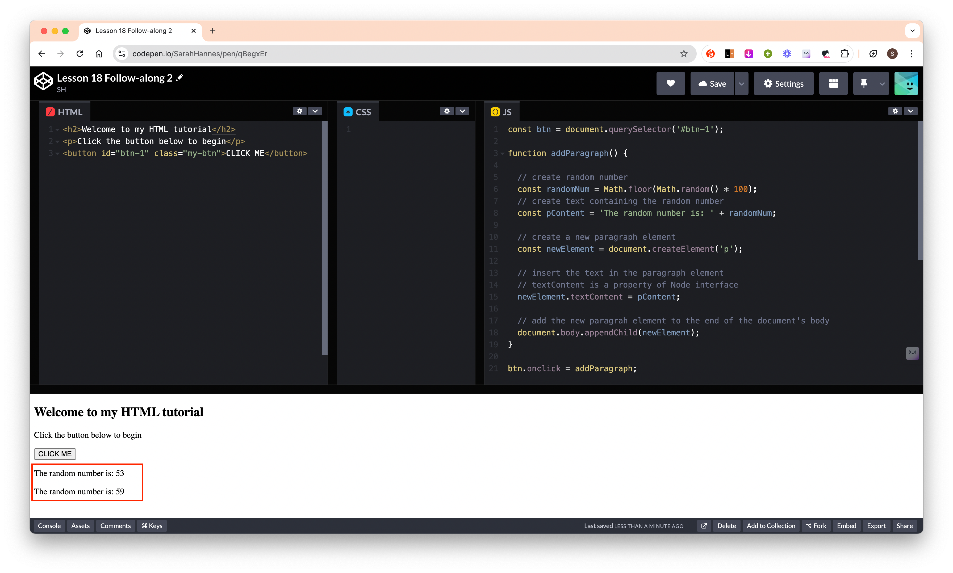The width and height of the screenshot is (953, 573).
Task: Close the Lesson 18 Follow-along 2 tab
Action: point(194,31)
